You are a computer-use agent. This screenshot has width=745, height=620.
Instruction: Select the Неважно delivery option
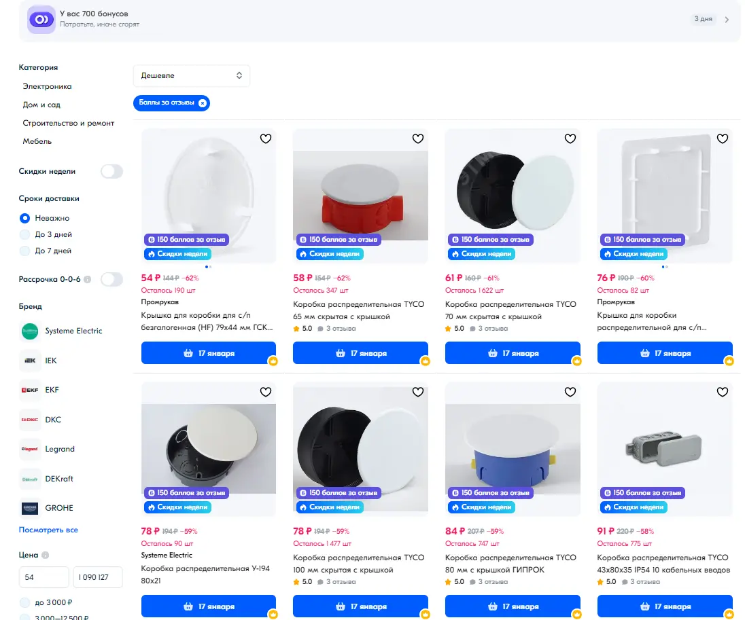(24, 218)
